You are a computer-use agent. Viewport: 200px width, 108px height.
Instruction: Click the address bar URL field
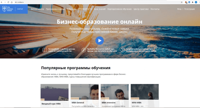97,2
